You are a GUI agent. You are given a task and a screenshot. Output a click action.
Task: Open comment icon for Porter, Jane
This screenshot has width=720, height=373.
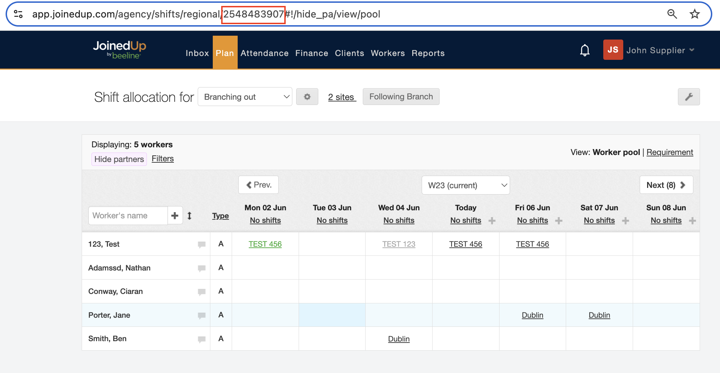click(x=202, y=315)
